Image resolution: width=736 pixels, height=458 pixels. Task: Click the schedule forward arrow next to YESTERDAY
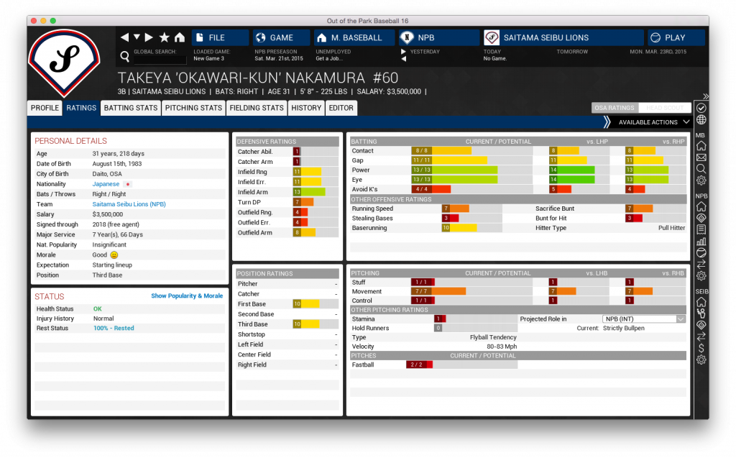(x=403, y=52)
